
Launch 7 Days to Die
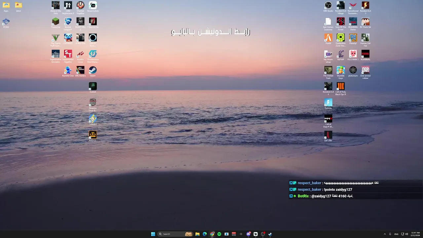coord(93,23)
